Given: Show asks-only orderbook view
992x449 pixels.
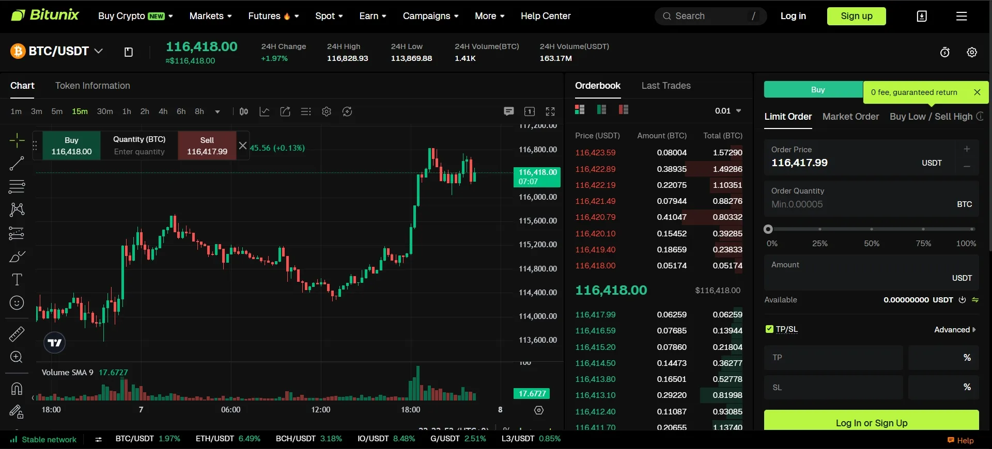Looking at the screenshot, I should [x=624, y=109].
